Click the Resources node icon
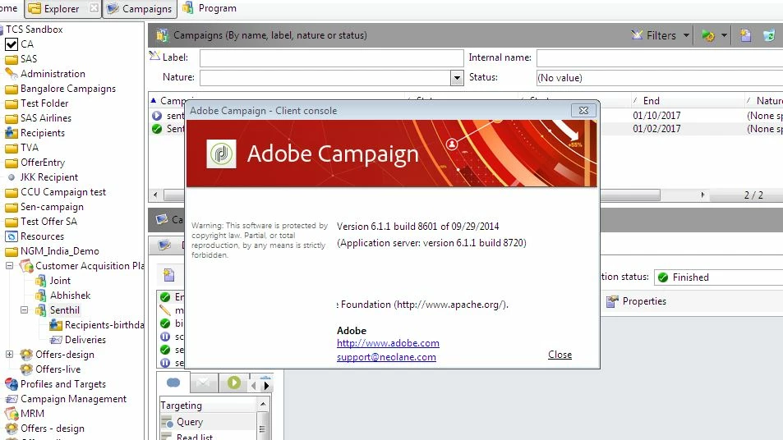This screenshot has width=783, height=440. pyautogui.click(x=11, y=236)
